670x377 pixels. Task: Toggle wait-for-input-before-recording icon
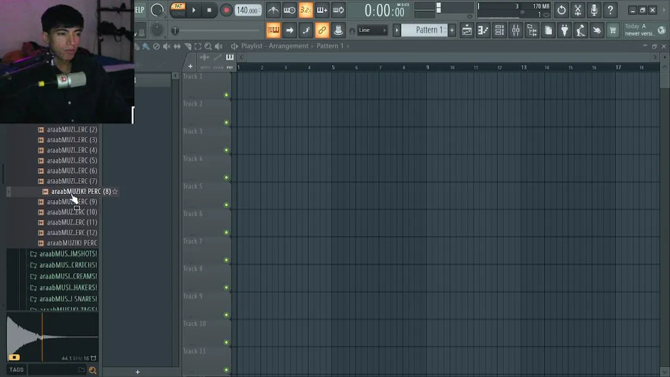click(289, 10)
